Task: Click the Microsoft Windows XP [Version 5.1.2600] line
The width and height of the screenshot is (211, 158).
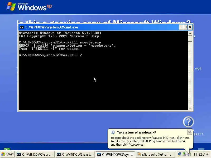Action: [60, 33]
